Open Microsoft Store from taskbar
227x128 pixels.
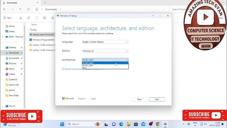coord(136,124)
